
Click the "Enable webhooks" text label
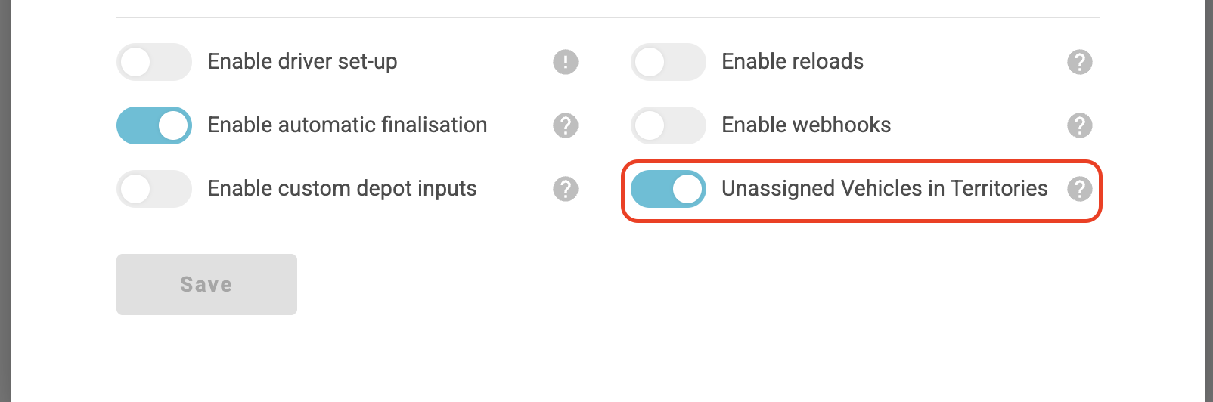click(806, 125)
